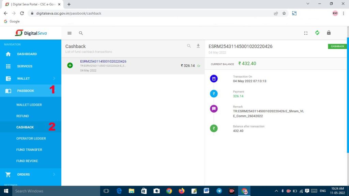Expand the Orders submenu chevron
The width and height of the screenshot is (349, 196).
pyautogui.click(x=54, y=175)
